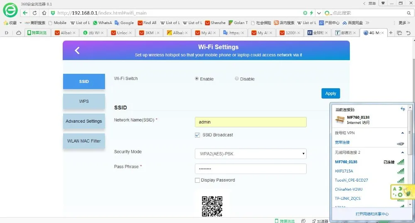415x223 pixels.
Task: Click the cloud icon beside tab strip
Action: tap(19, 33)
